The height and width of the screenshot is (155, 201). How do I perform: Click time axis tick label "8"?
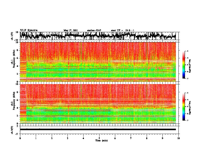tap(147, 138)
